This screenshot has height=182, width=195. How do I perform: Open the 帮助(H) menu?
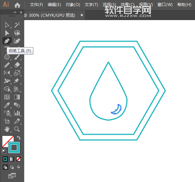click(184, 5)
